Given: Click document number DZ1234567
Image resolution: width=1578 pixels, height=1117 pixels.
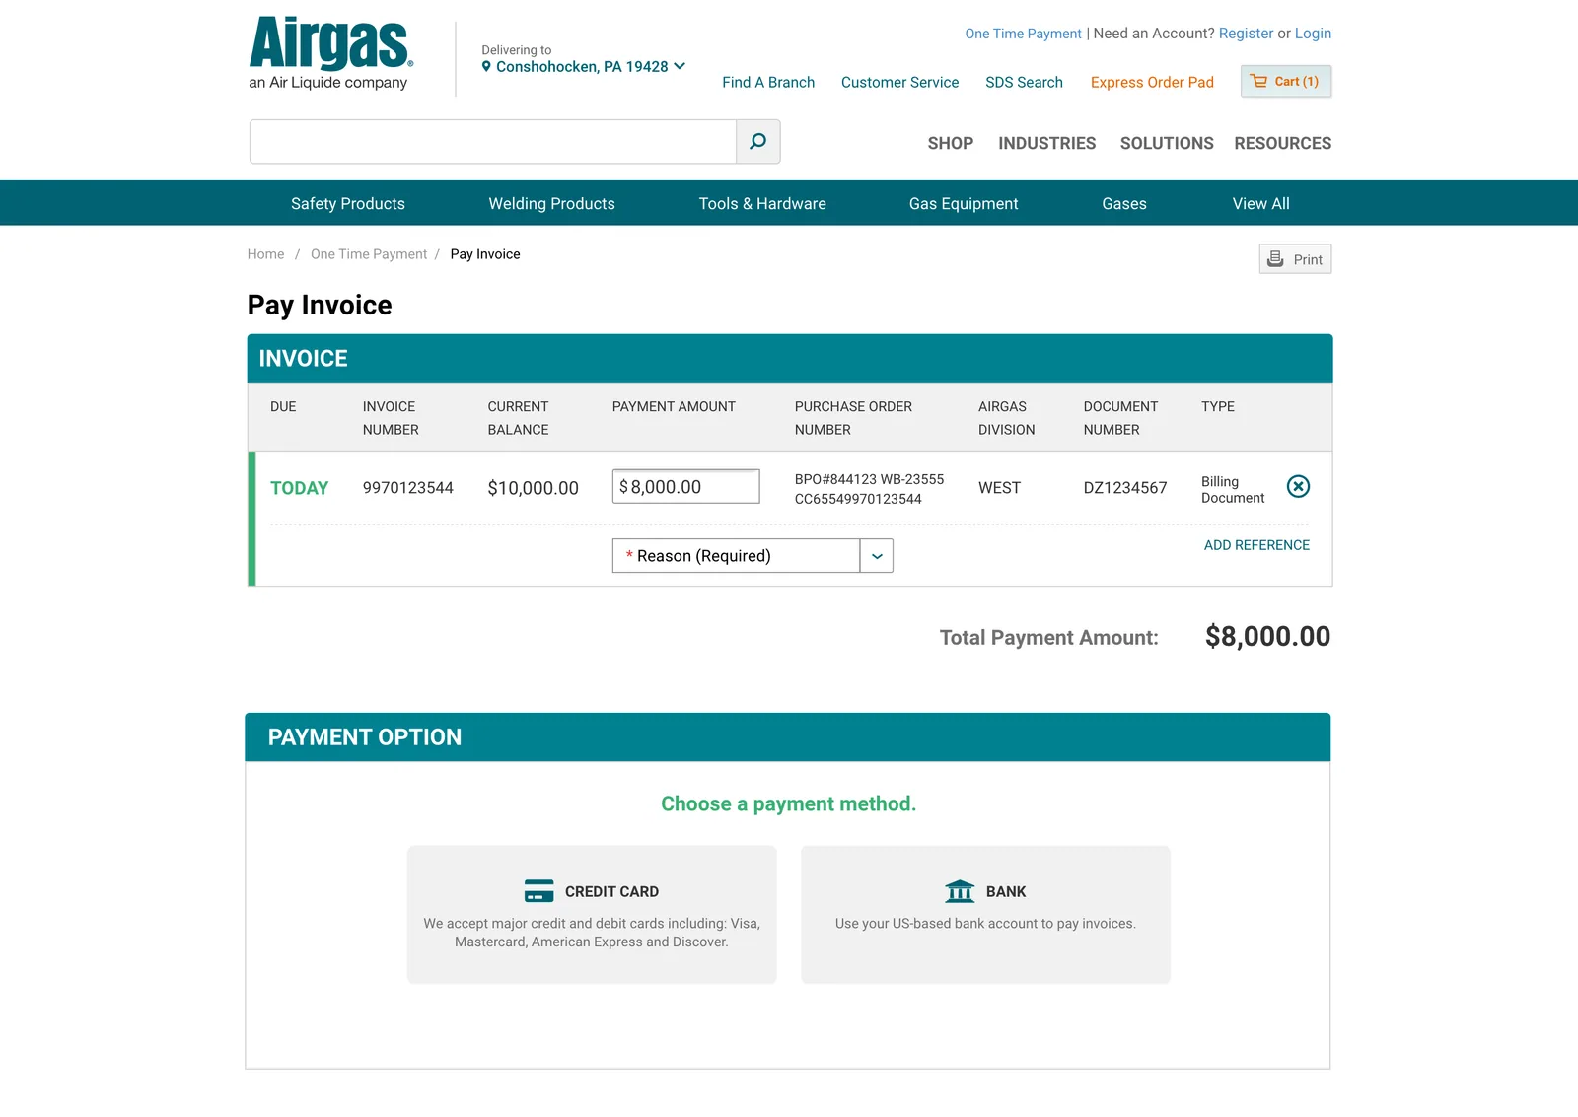Looking at the screenshot, I should [1125, 488].
